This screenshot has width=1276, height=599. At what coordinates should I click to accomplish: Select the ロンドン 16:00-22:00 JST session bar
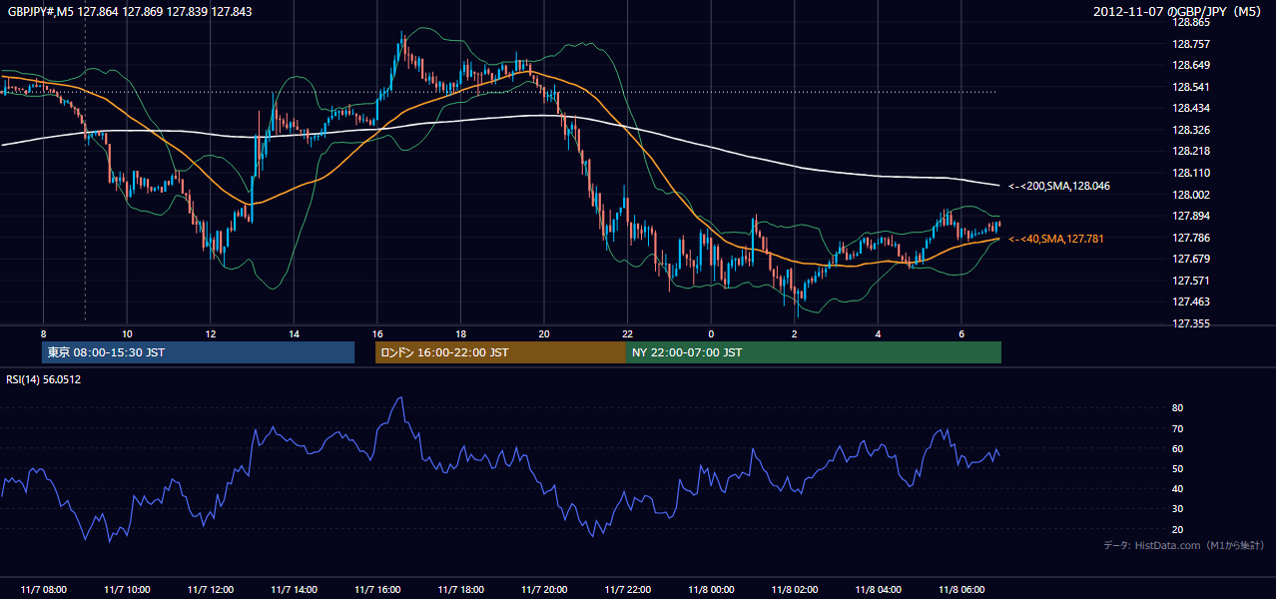pyautogui.click(x=500, y=352)
